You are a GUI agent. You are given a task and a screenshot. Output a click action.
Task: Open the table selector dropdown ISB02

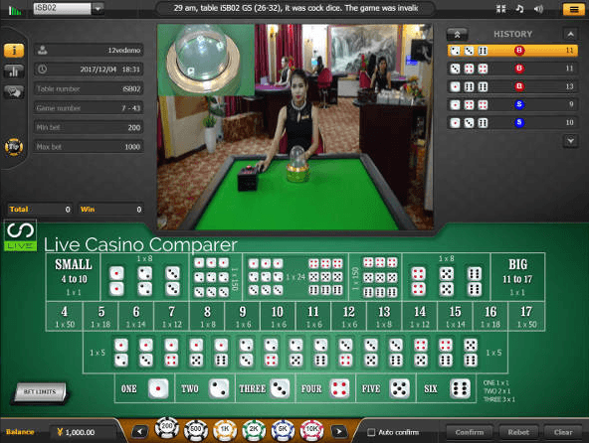coord(69,9)
